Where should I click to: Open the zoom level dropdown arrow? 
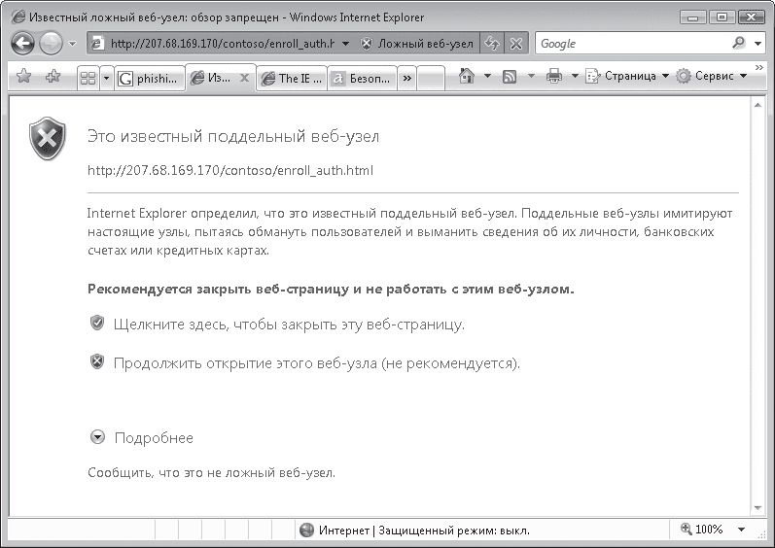click(x=741, y=530)
